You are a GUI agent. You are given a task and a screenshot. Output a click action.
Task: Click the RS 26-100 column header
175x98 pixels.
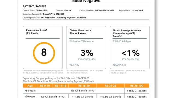[137, 86]
